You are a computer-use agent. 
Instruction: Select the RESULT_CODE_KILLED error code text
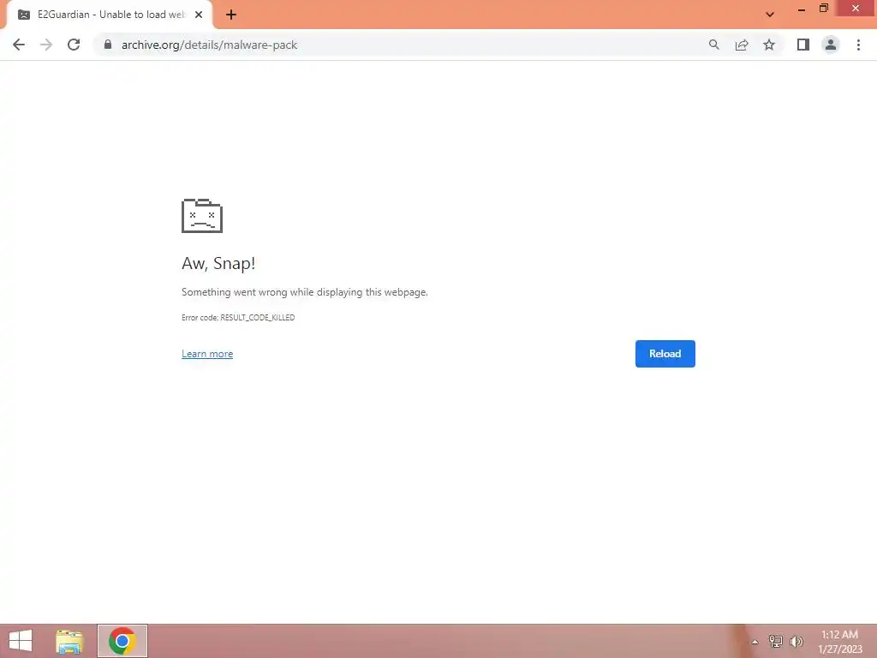point(257,317)
